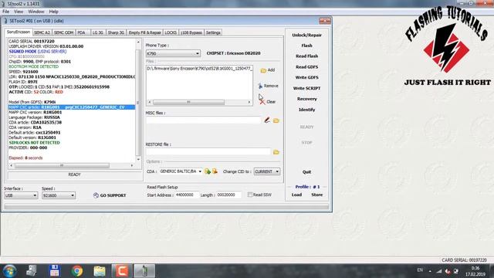This screenshot has height=278, width=494.
Task: Switch to the Sharp 3G tab
Action: tap(116, 32)
